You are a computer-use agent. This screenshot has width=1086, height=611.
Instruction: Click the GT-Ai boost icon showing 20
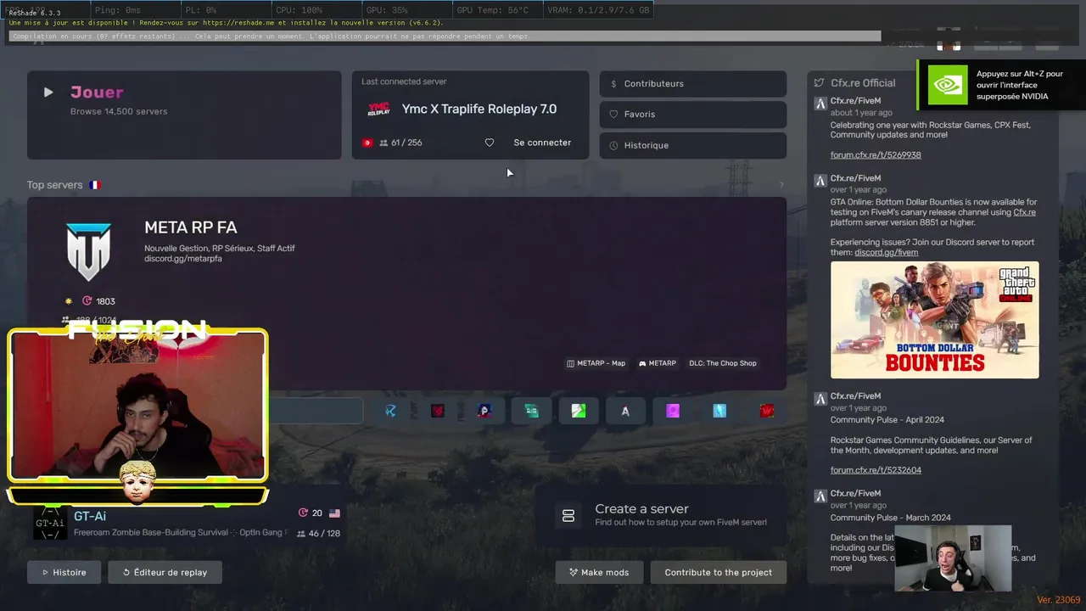303,513
